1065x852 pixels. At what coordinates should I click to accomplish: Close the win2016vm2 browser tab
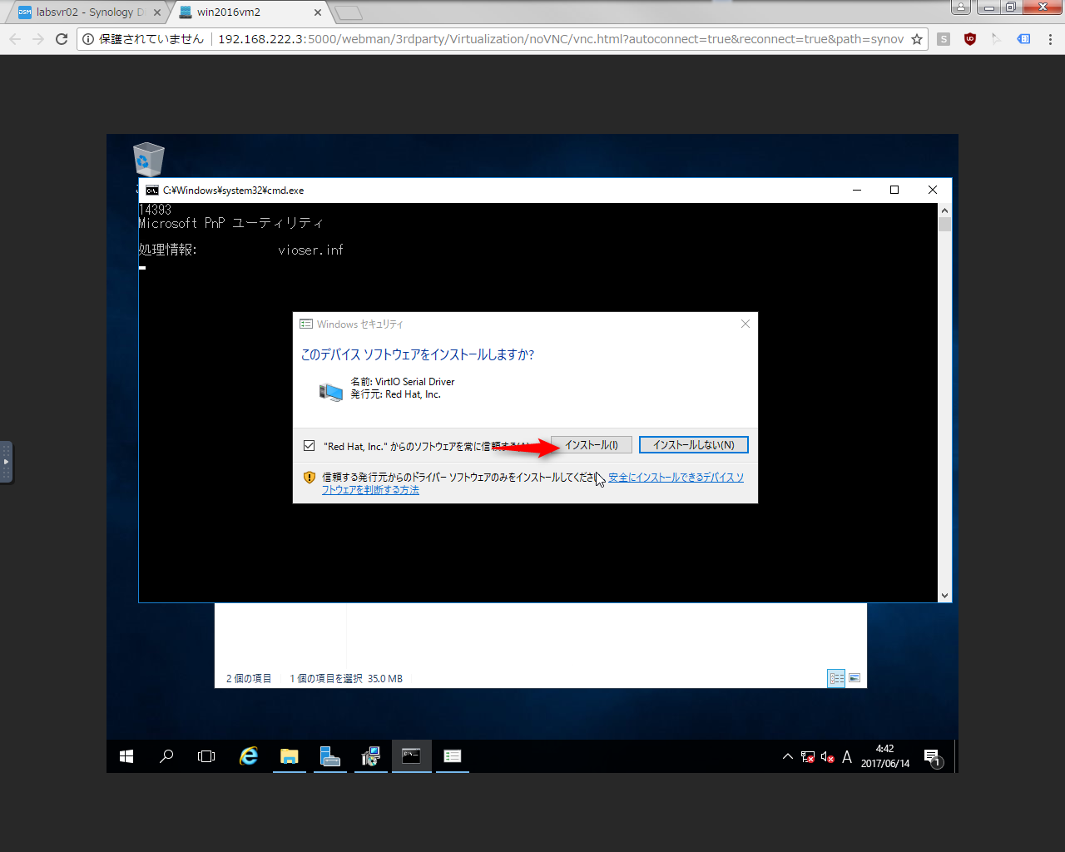[318, 12]
